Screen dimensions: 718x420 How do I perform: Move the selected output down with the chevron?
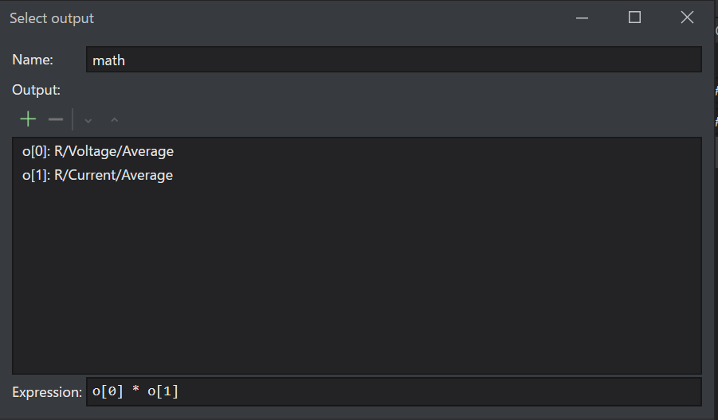coord(88,121)
